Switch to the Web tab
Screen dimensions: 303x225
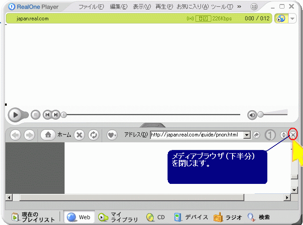point(79,217)
